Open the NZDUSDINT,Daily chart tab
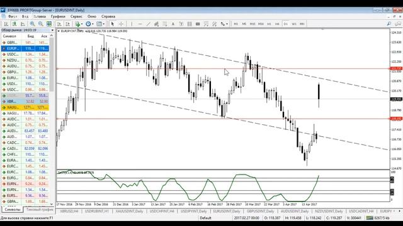This screenshot has height=226, width=403. [x=329, y=212]
